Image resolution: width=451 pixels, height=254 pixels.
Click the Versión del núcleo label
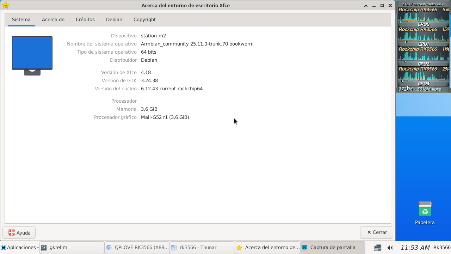[x=116, y=89]
